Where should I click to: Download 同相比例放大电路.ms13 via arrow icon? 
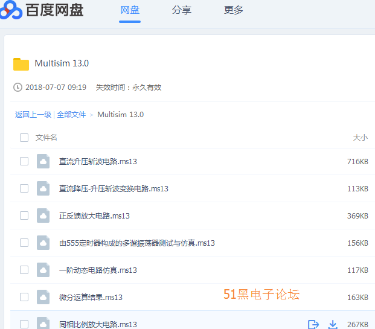coord(333,324)
